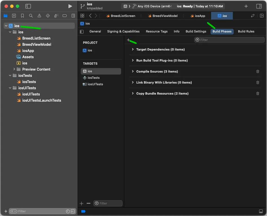The height and width of the screenshot is (216, 267).
Task: Toggle the inspector panel
Action: 259,6
